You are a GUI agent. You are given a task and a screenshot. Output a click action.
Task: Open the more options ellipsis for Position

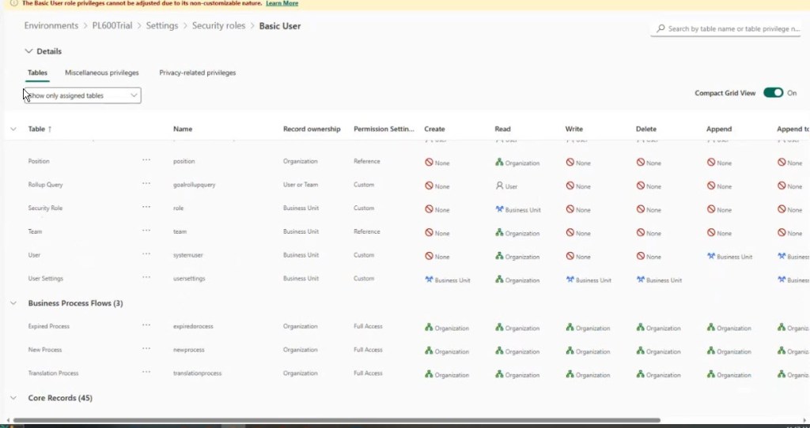pyautogui.click(x=146, y=160)
